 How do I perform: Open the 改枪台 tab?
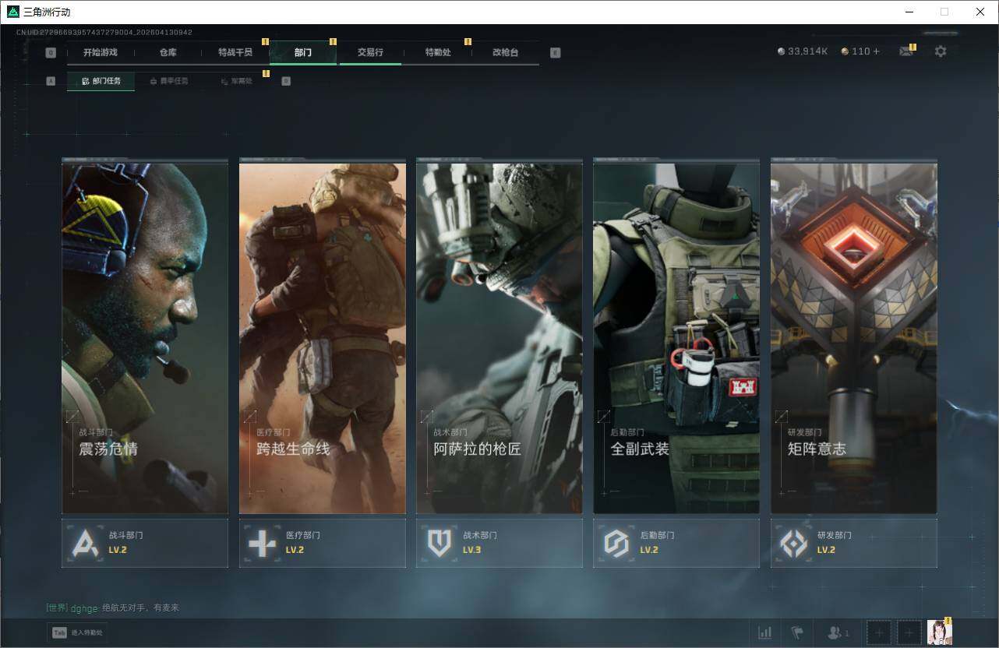(x=505, y=53)
